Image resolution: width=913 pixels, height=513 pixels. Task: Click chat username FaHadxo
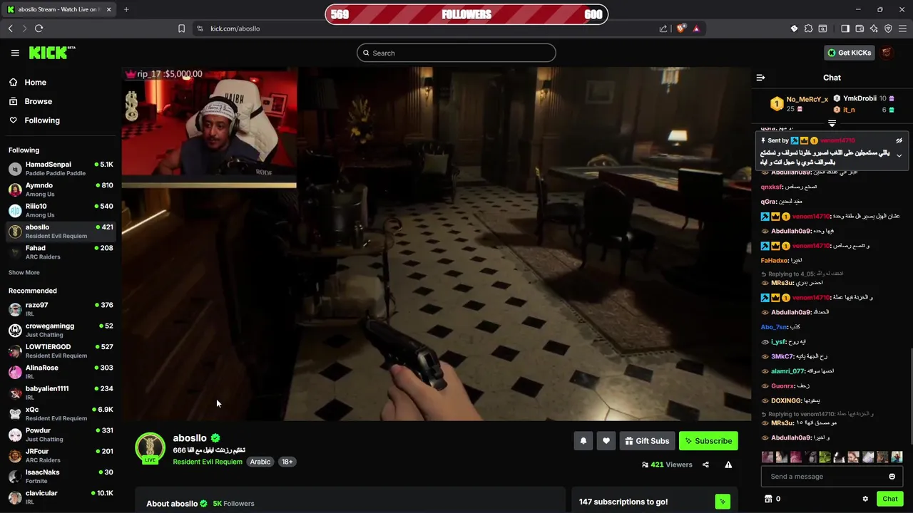click(774, 261)
